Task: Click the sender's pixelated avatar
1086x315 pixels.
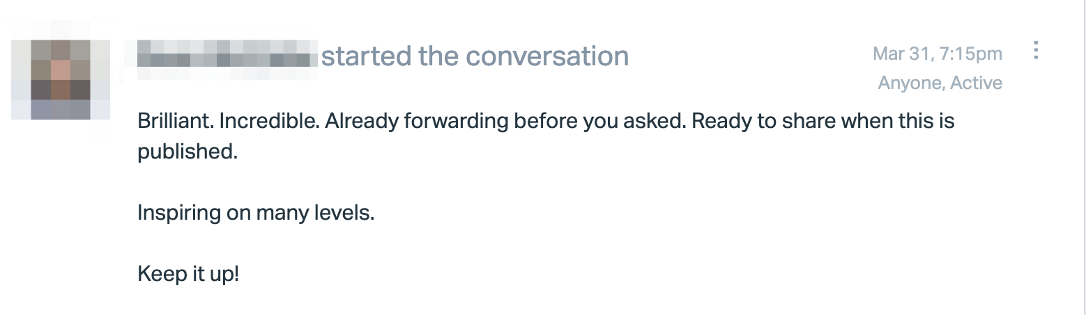Action: [61, 80]
